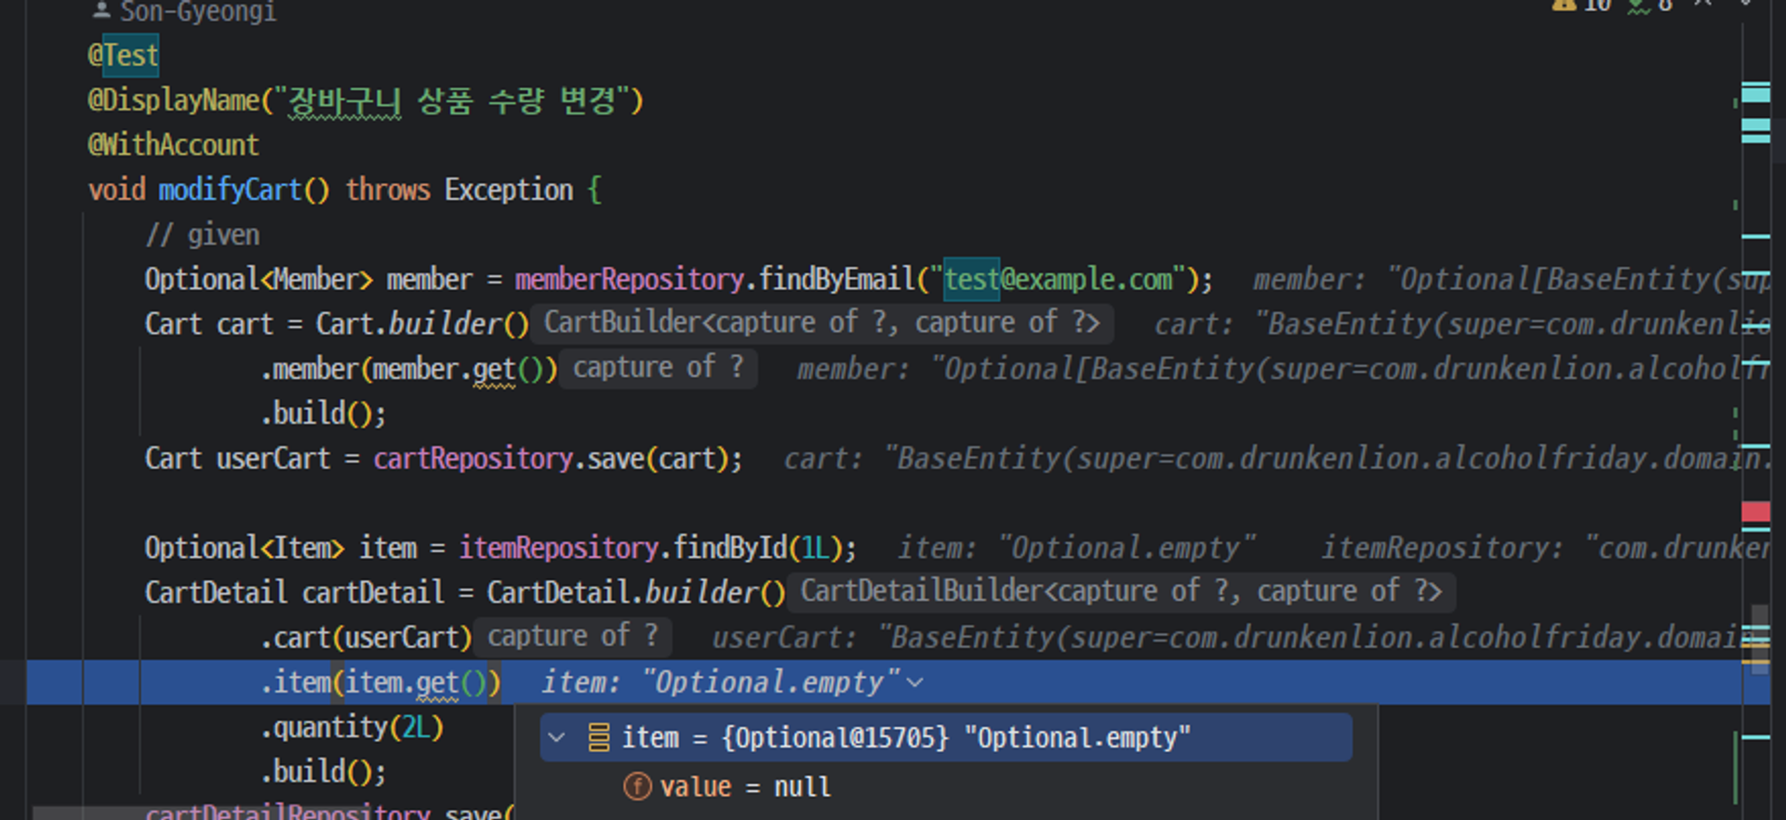
Task: Click the "test@example.com" string literal
Action: pyautogui.click(x=1058, y=279)
